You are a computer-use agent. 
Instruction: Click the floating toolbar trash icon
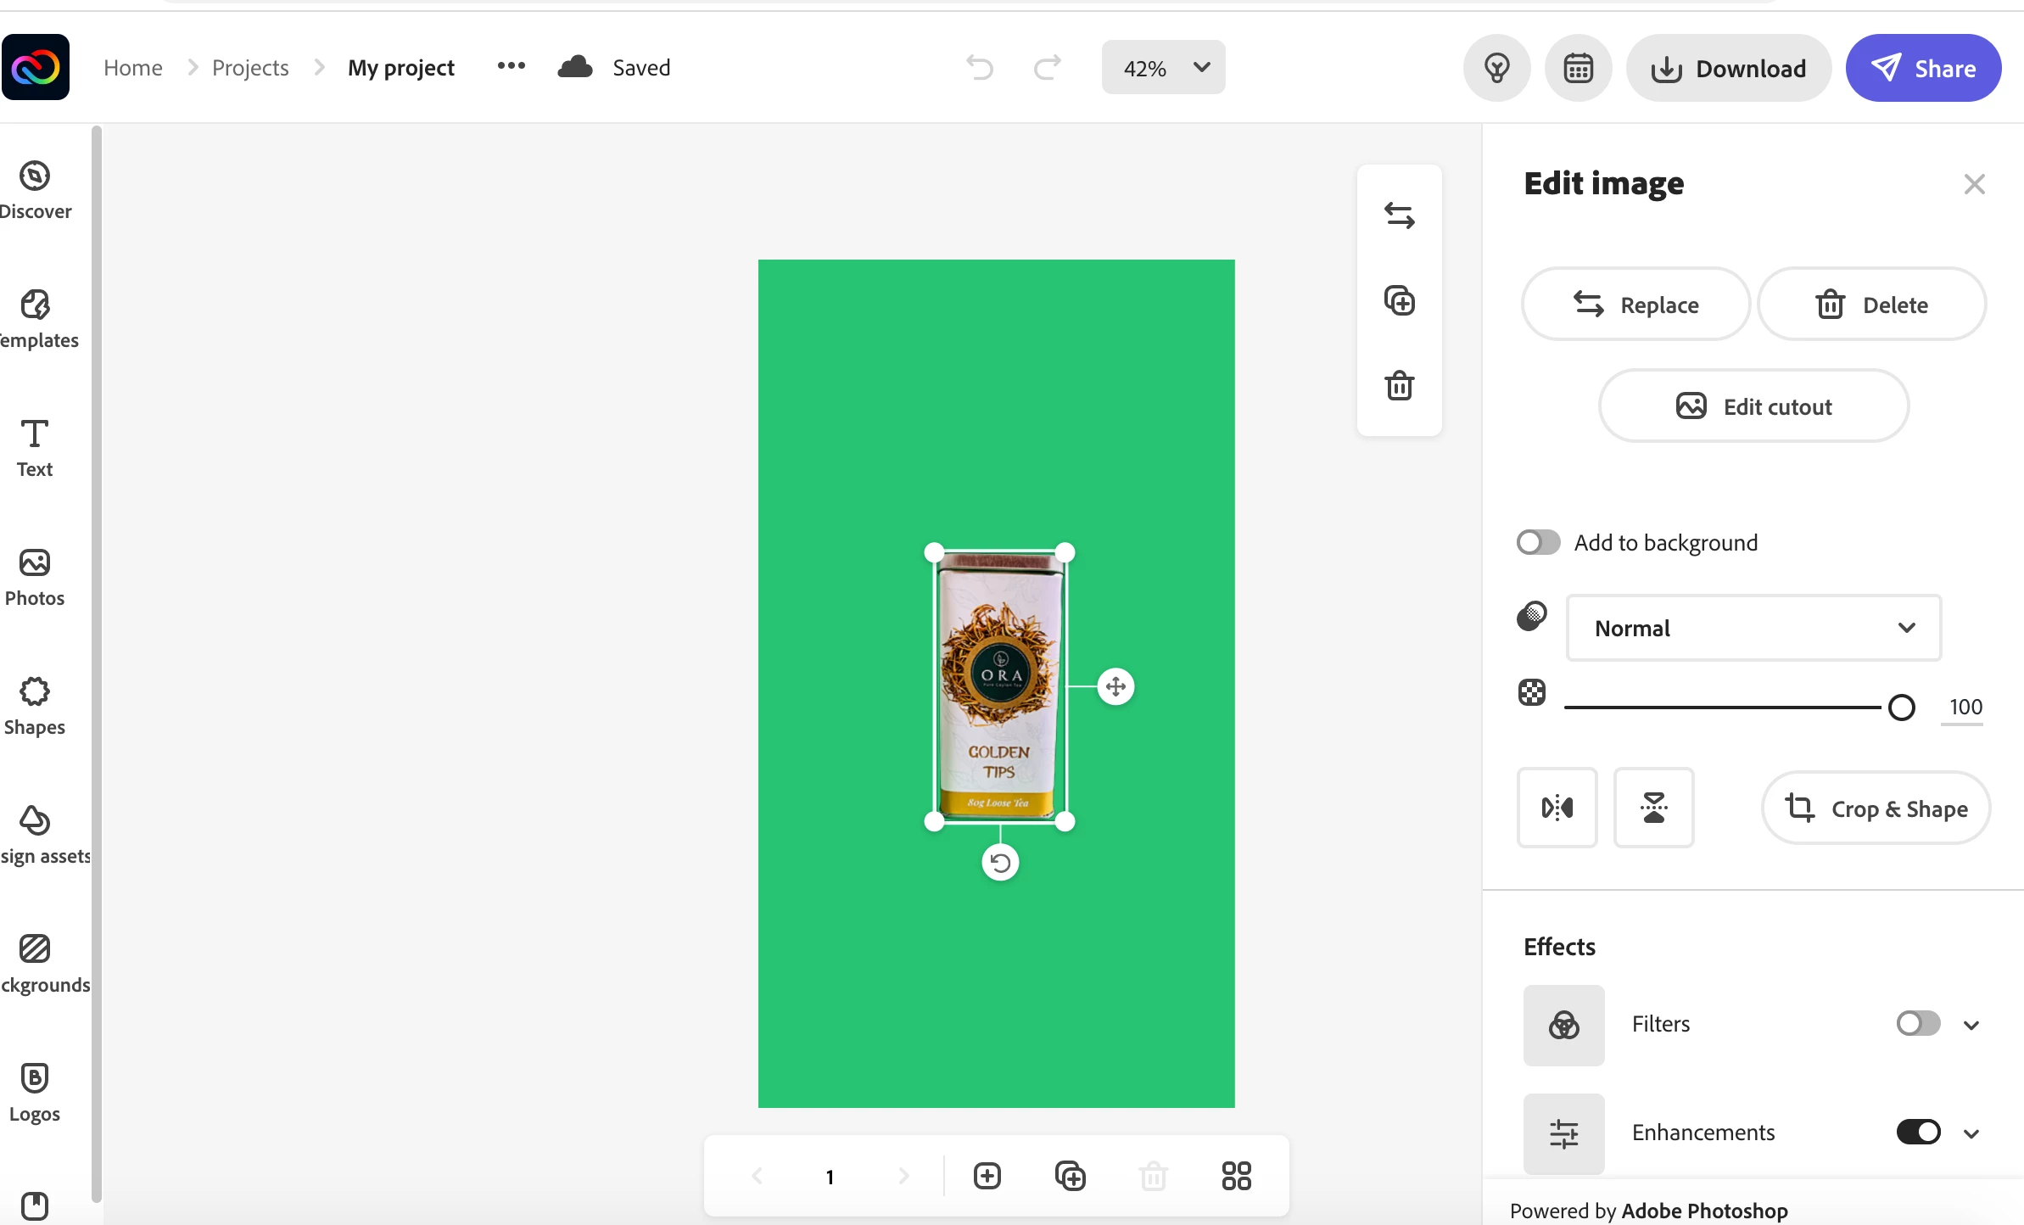pyautogui.click(x=1399, y=386)
